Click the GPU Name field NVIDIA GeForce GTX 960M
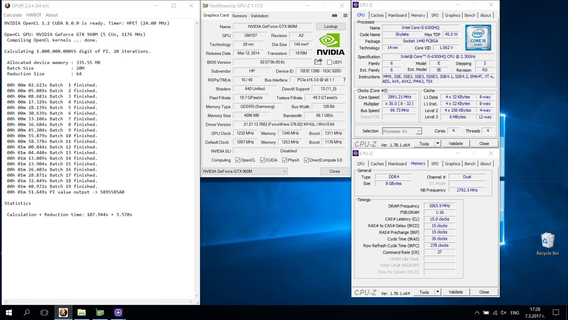Viewport: 568px width, 320px height. point(272,26)
